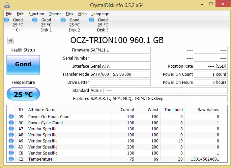Click the Firmware field SAFM11.1
232x168 pixels.
pyautogui.click(x=120, y=50)
